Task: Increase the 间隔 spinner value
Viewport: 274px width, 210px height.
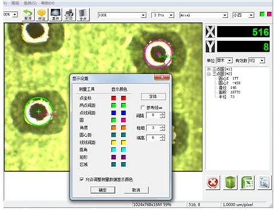Action: click(x=162, y=114)
